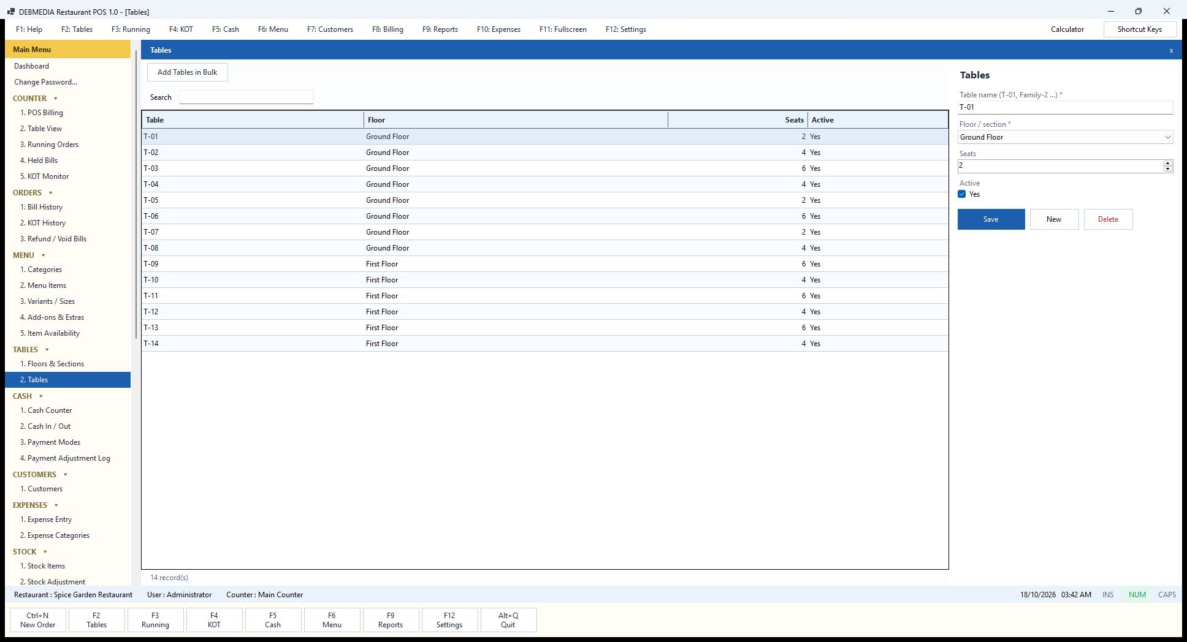Viewport: 1187px width, 642px height.
Task: Open KOT Monitor in the sidebar
Action: click(44, 176)
